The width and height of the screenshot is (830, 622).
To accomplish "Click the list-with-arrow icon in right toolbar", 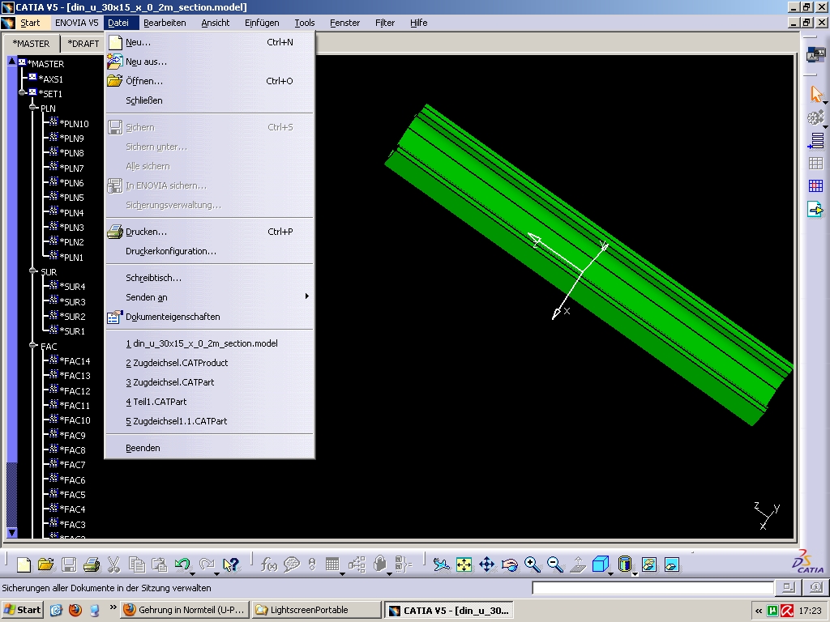I will coord(815,141).
